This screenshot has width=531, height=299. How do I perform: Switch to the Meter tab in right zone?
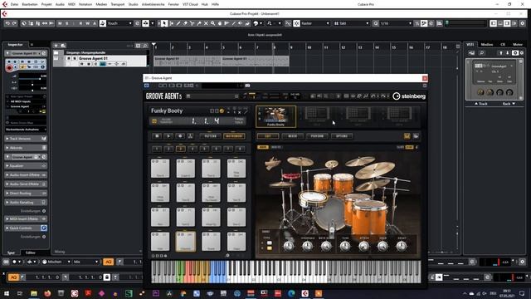518,44
